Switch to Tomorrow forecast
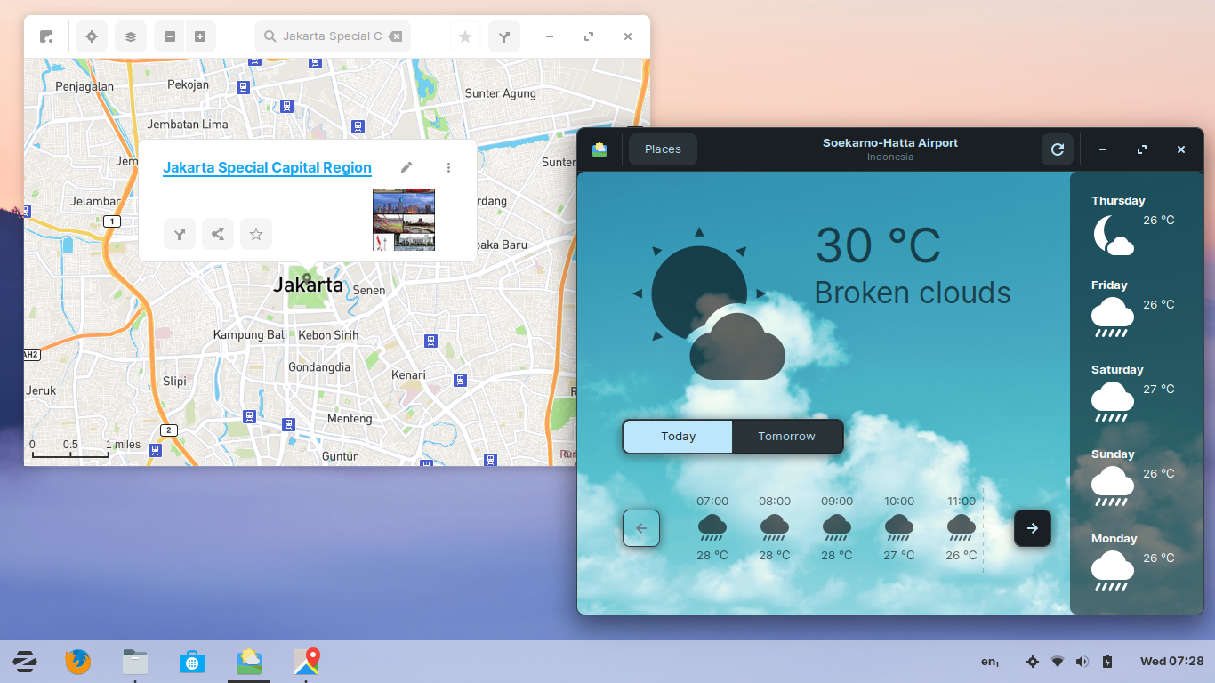The image size is (1215, 683). 786,437
